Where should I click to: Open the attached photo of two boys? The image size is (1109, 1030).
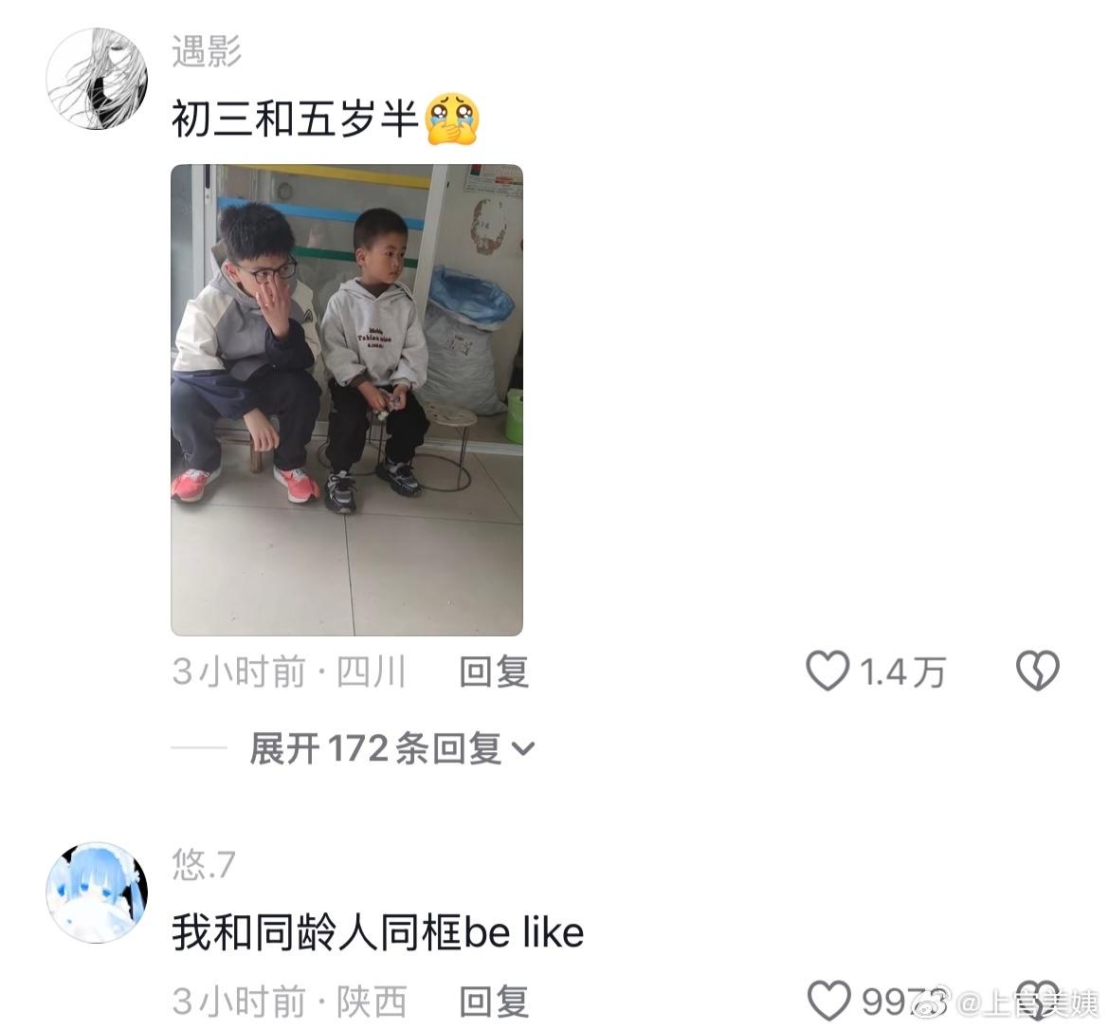(347, 400)
